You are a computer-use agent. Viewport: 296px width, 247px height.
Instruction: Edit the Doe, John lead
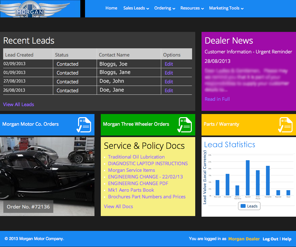click(169, 81)
